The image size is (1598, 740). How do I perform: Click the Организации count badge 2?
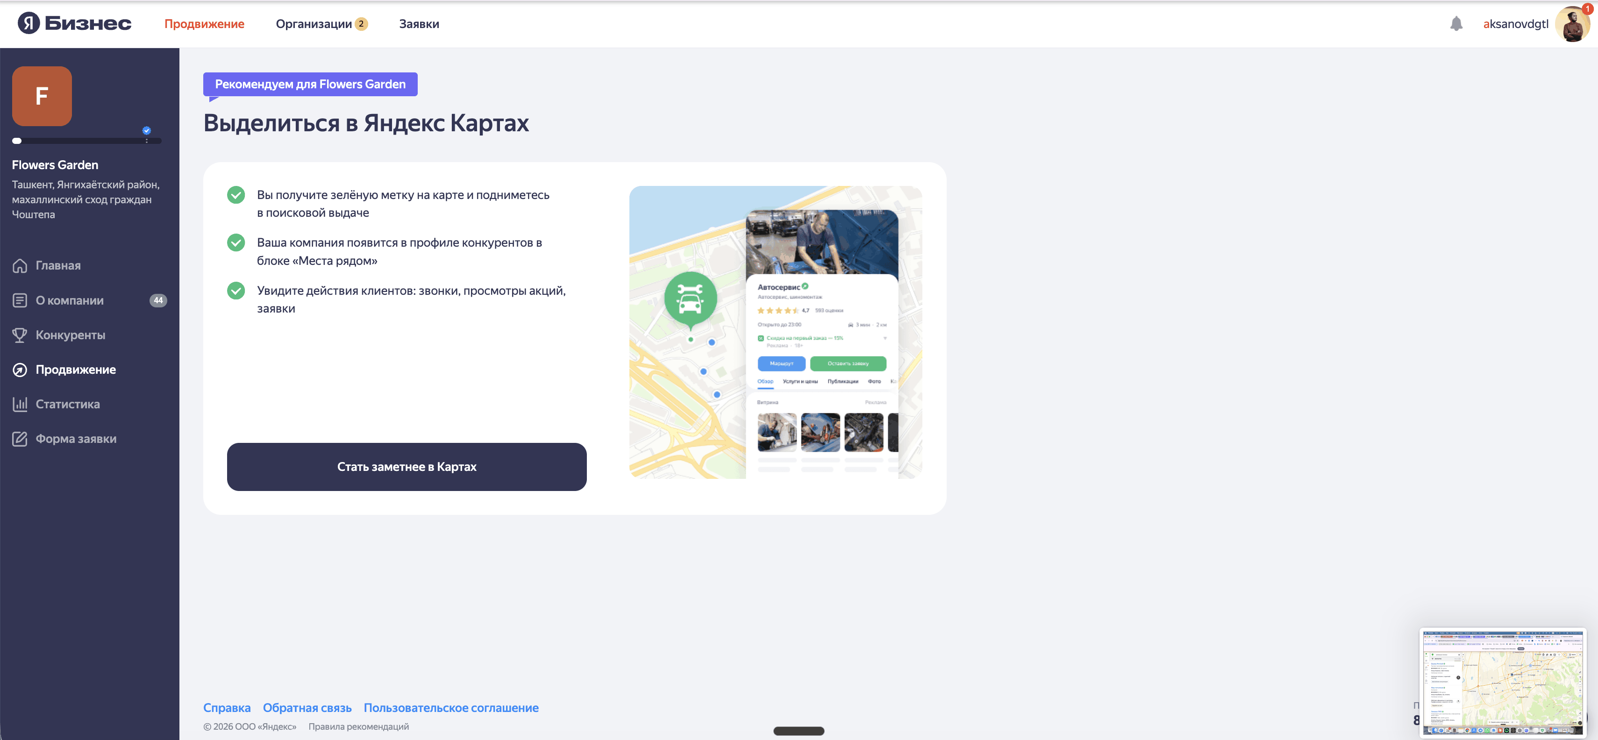(x=361, y=23)
